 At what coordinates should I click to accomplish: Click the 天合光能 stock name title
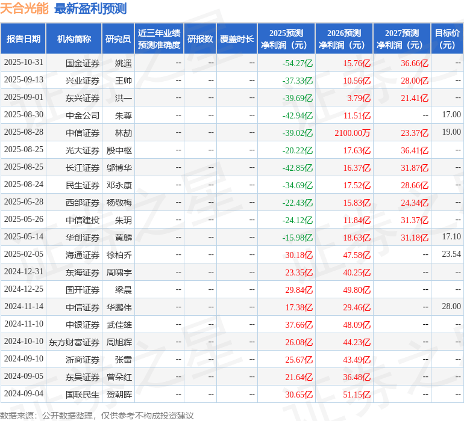pyautogui.click(x=25, y=8)
